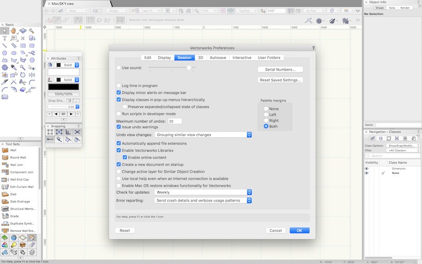
Task: Select the Rectangle tool
Action: click(23, 45)
